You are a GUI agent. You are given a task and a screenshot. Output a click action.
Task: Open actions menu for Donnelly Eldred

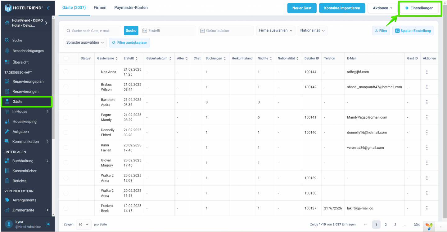[427, 133]
